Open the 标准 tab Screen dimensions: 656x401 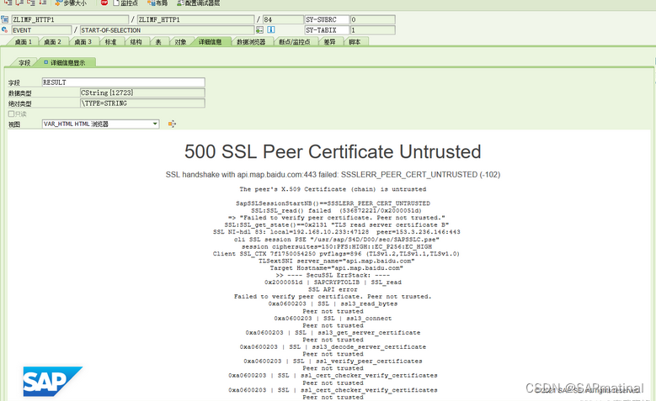[x=110, y=42]
